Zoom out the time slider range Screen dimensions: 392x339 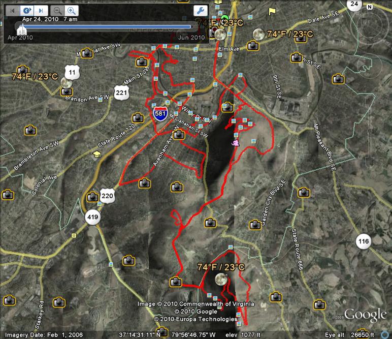click(58, 10)
